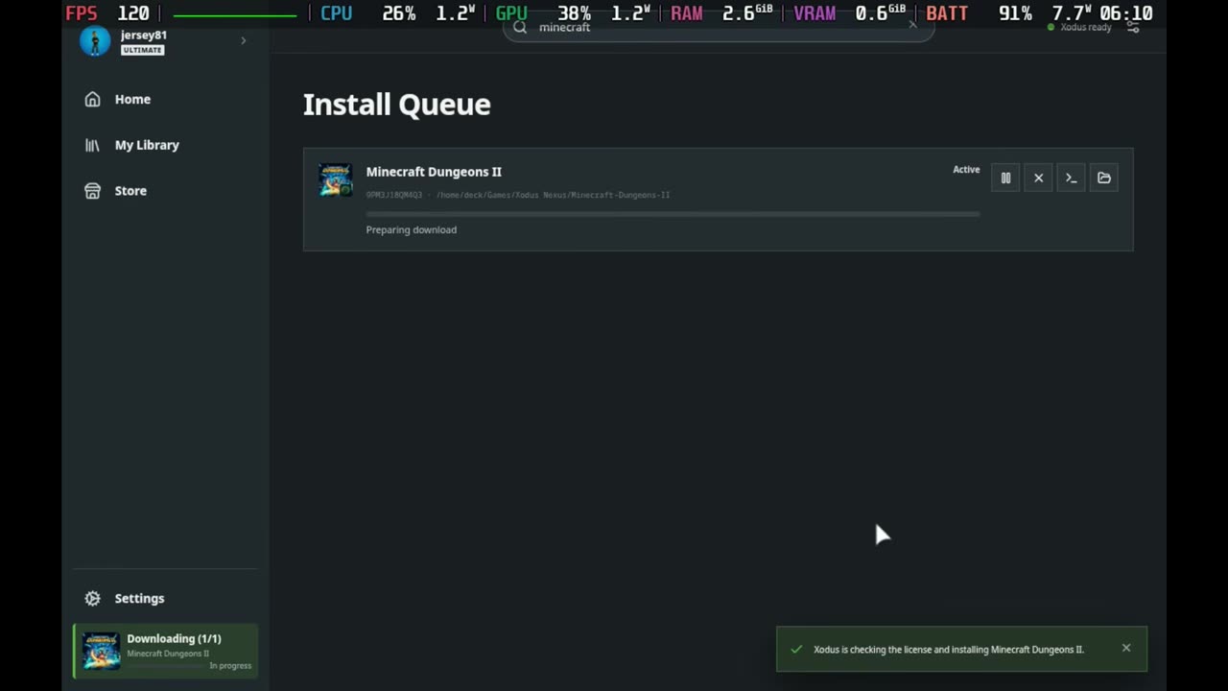Open the install folder for Minecraft Dungeons II

(1104, 178)
